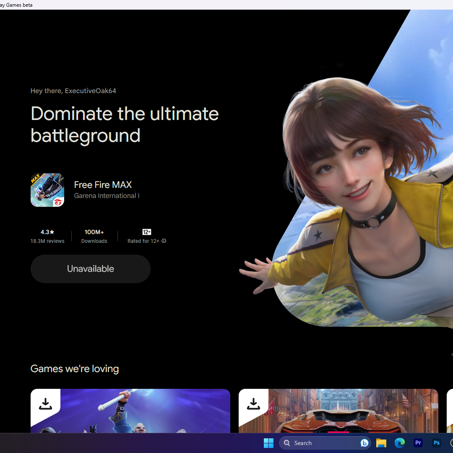Open File Explorer from the taskbar
Image resolution: width=453 pixels, height=453 pixels.
[381, 443]
